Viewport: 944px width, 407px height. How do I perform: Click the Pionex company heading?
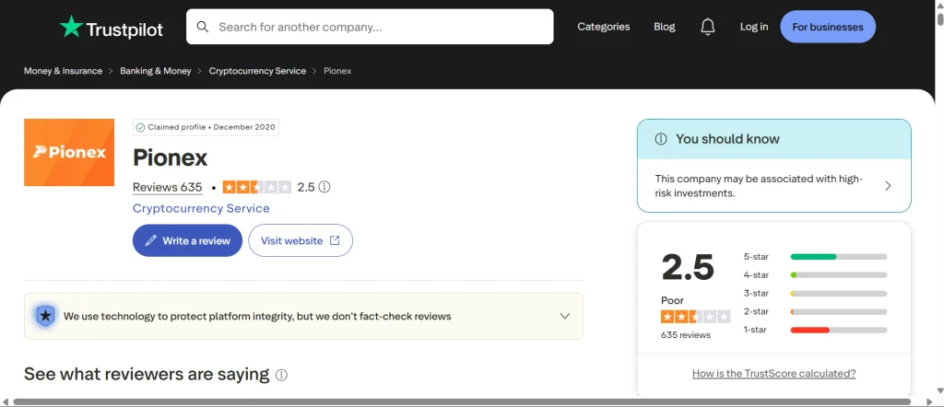tap(170, 158)
